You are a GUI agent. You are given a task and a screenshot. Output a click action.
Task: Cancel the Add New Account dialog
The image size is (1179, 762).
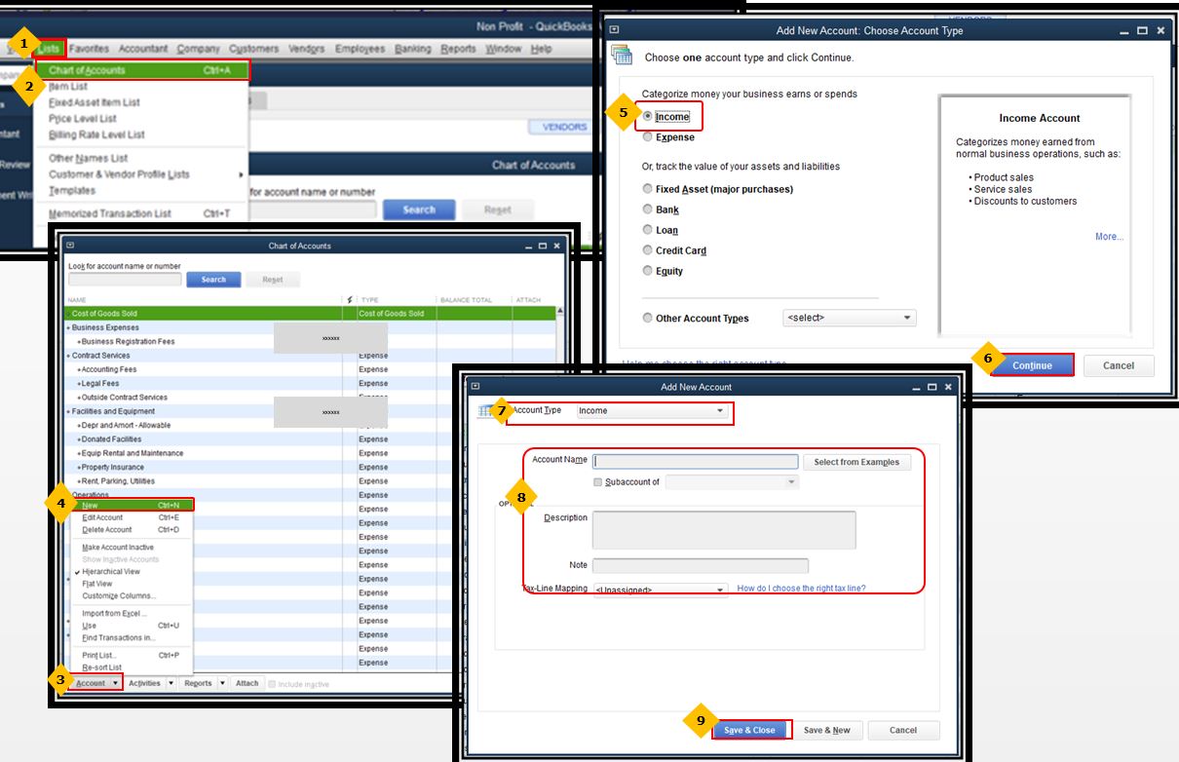[903, 730]
